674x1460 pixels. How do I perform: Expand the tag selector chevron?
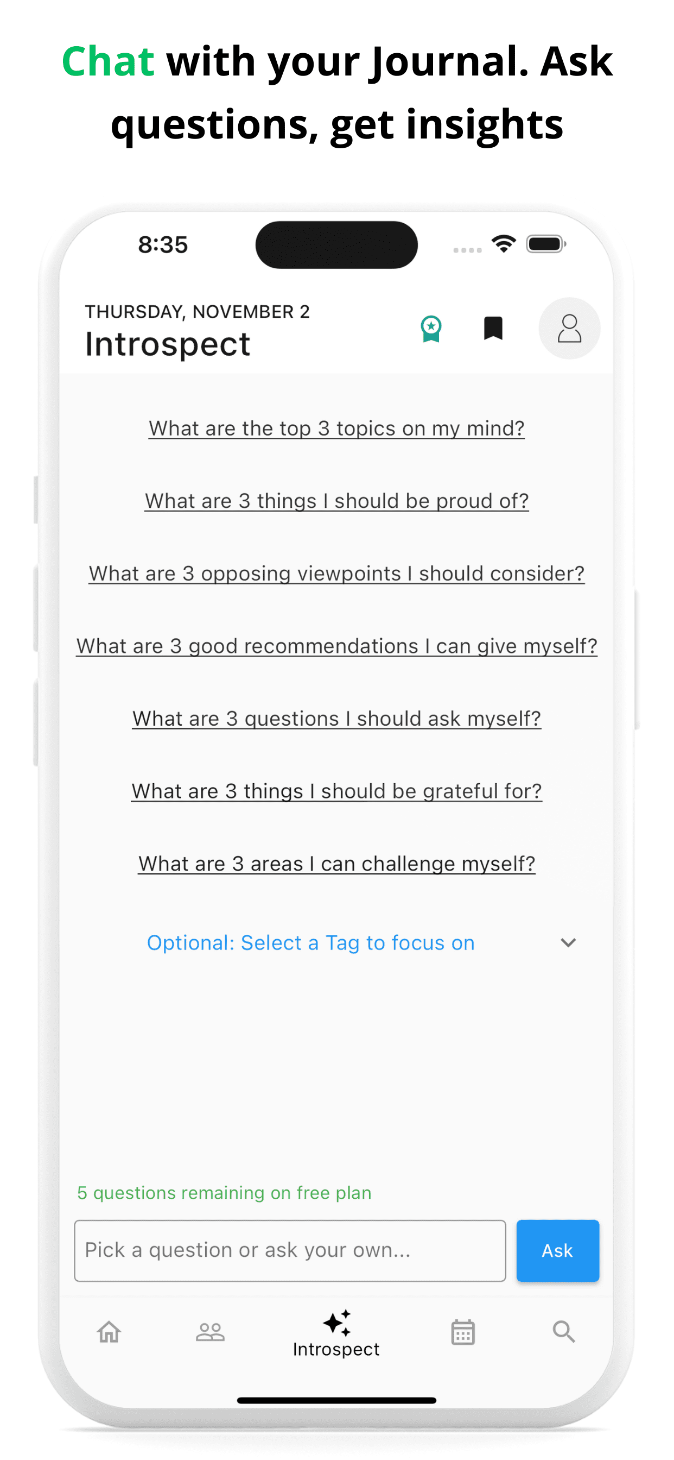568,942
